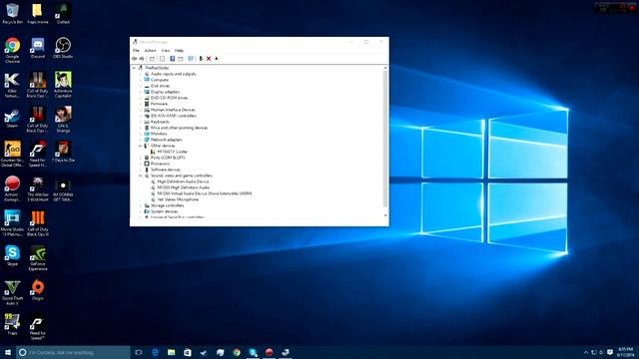
Task: Select the Grand Theft Auto V shortcut
Action: tap(12, 292)
